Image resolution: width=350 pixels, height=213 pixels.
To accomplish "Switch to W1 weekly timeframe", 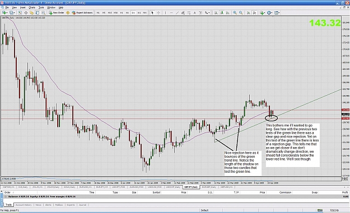I will (x=139, y=13).
